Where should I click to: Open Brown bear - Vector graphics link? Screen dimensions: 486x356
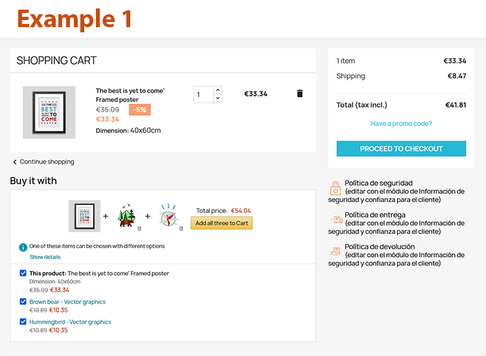click(67, 302)
